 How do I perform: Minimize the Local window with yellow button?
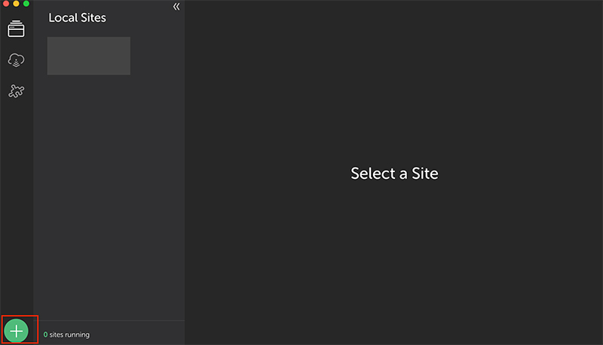pos(16,4)
